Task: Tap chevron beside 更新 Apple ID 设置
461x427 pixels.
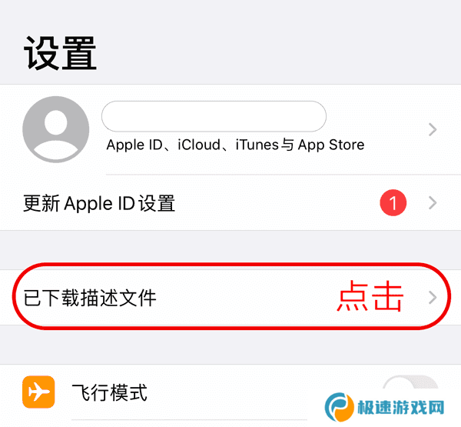Action: tap(433, 203)
